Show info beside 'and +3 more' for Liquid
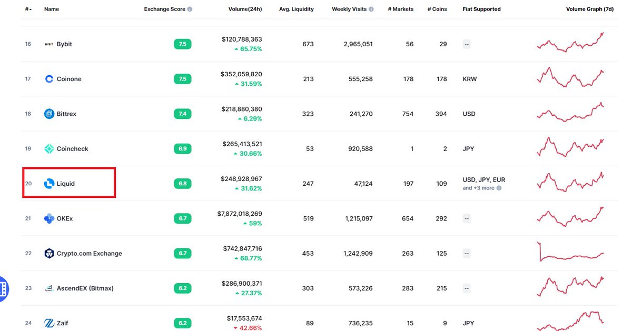Image resolution: width=632 pixels, height=331 pixels. (x=499, y=188)
